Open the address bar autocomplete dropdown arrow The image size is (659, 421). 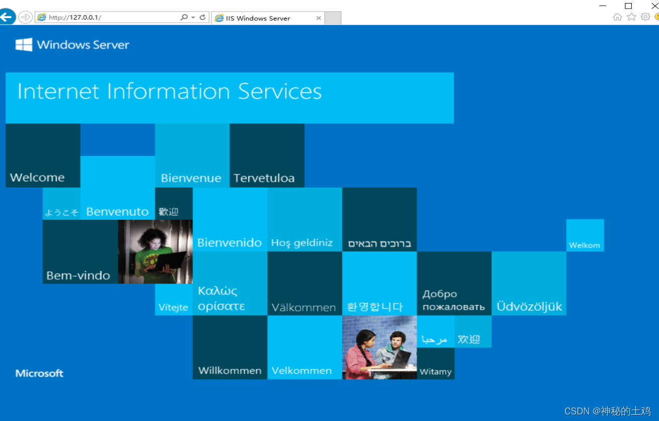194,17
